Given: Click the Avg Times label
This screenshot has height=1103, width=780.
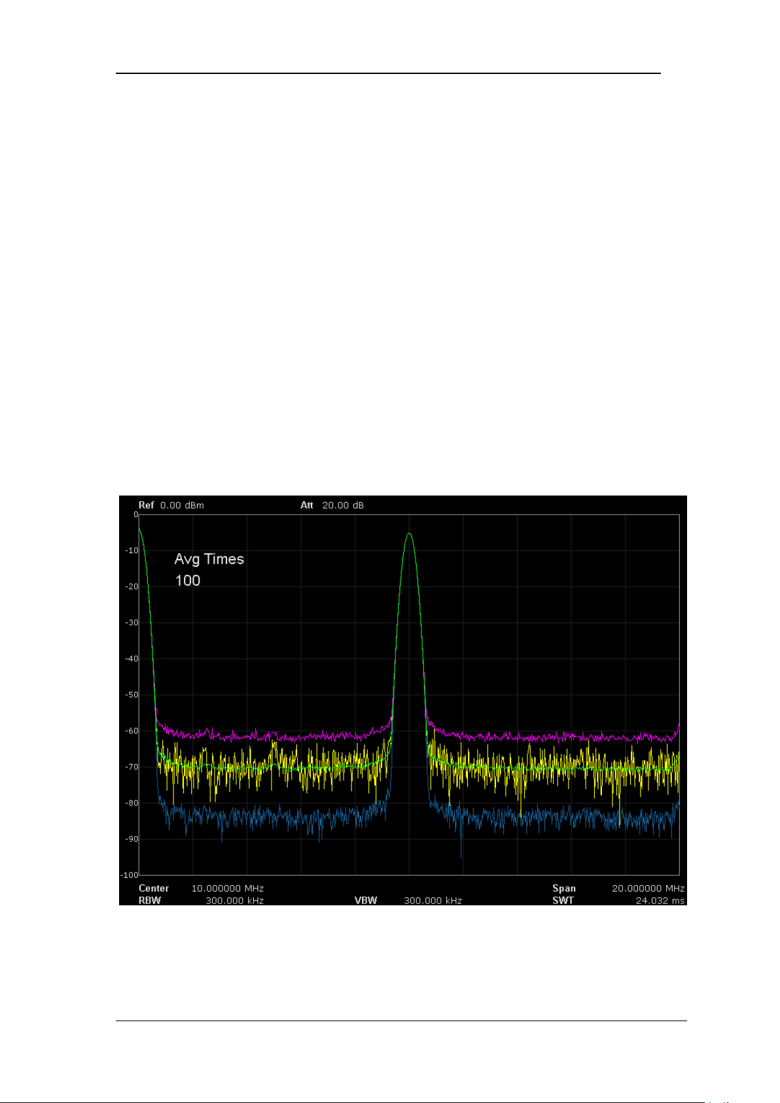Looking at the screenshot, I should coord(209,559).
